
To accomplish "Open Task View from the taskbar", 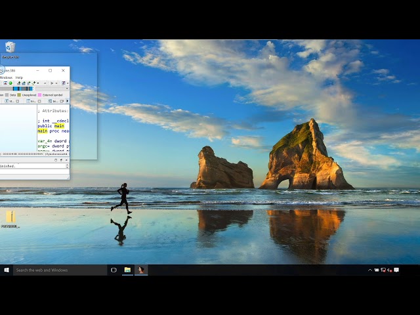I will [114, 270].
